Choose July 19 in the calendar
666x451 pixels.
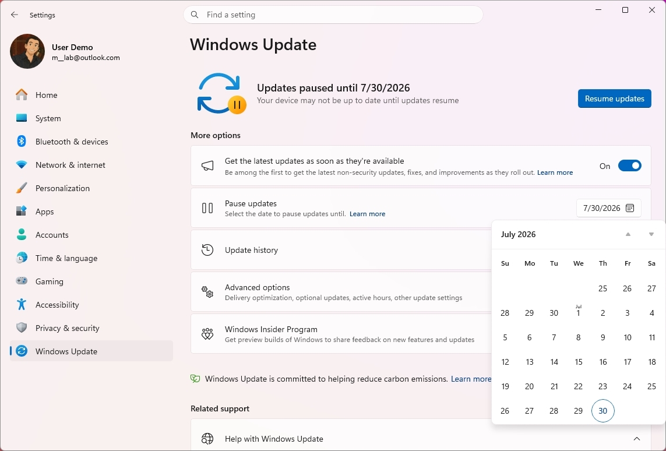[x=505, y=386]
